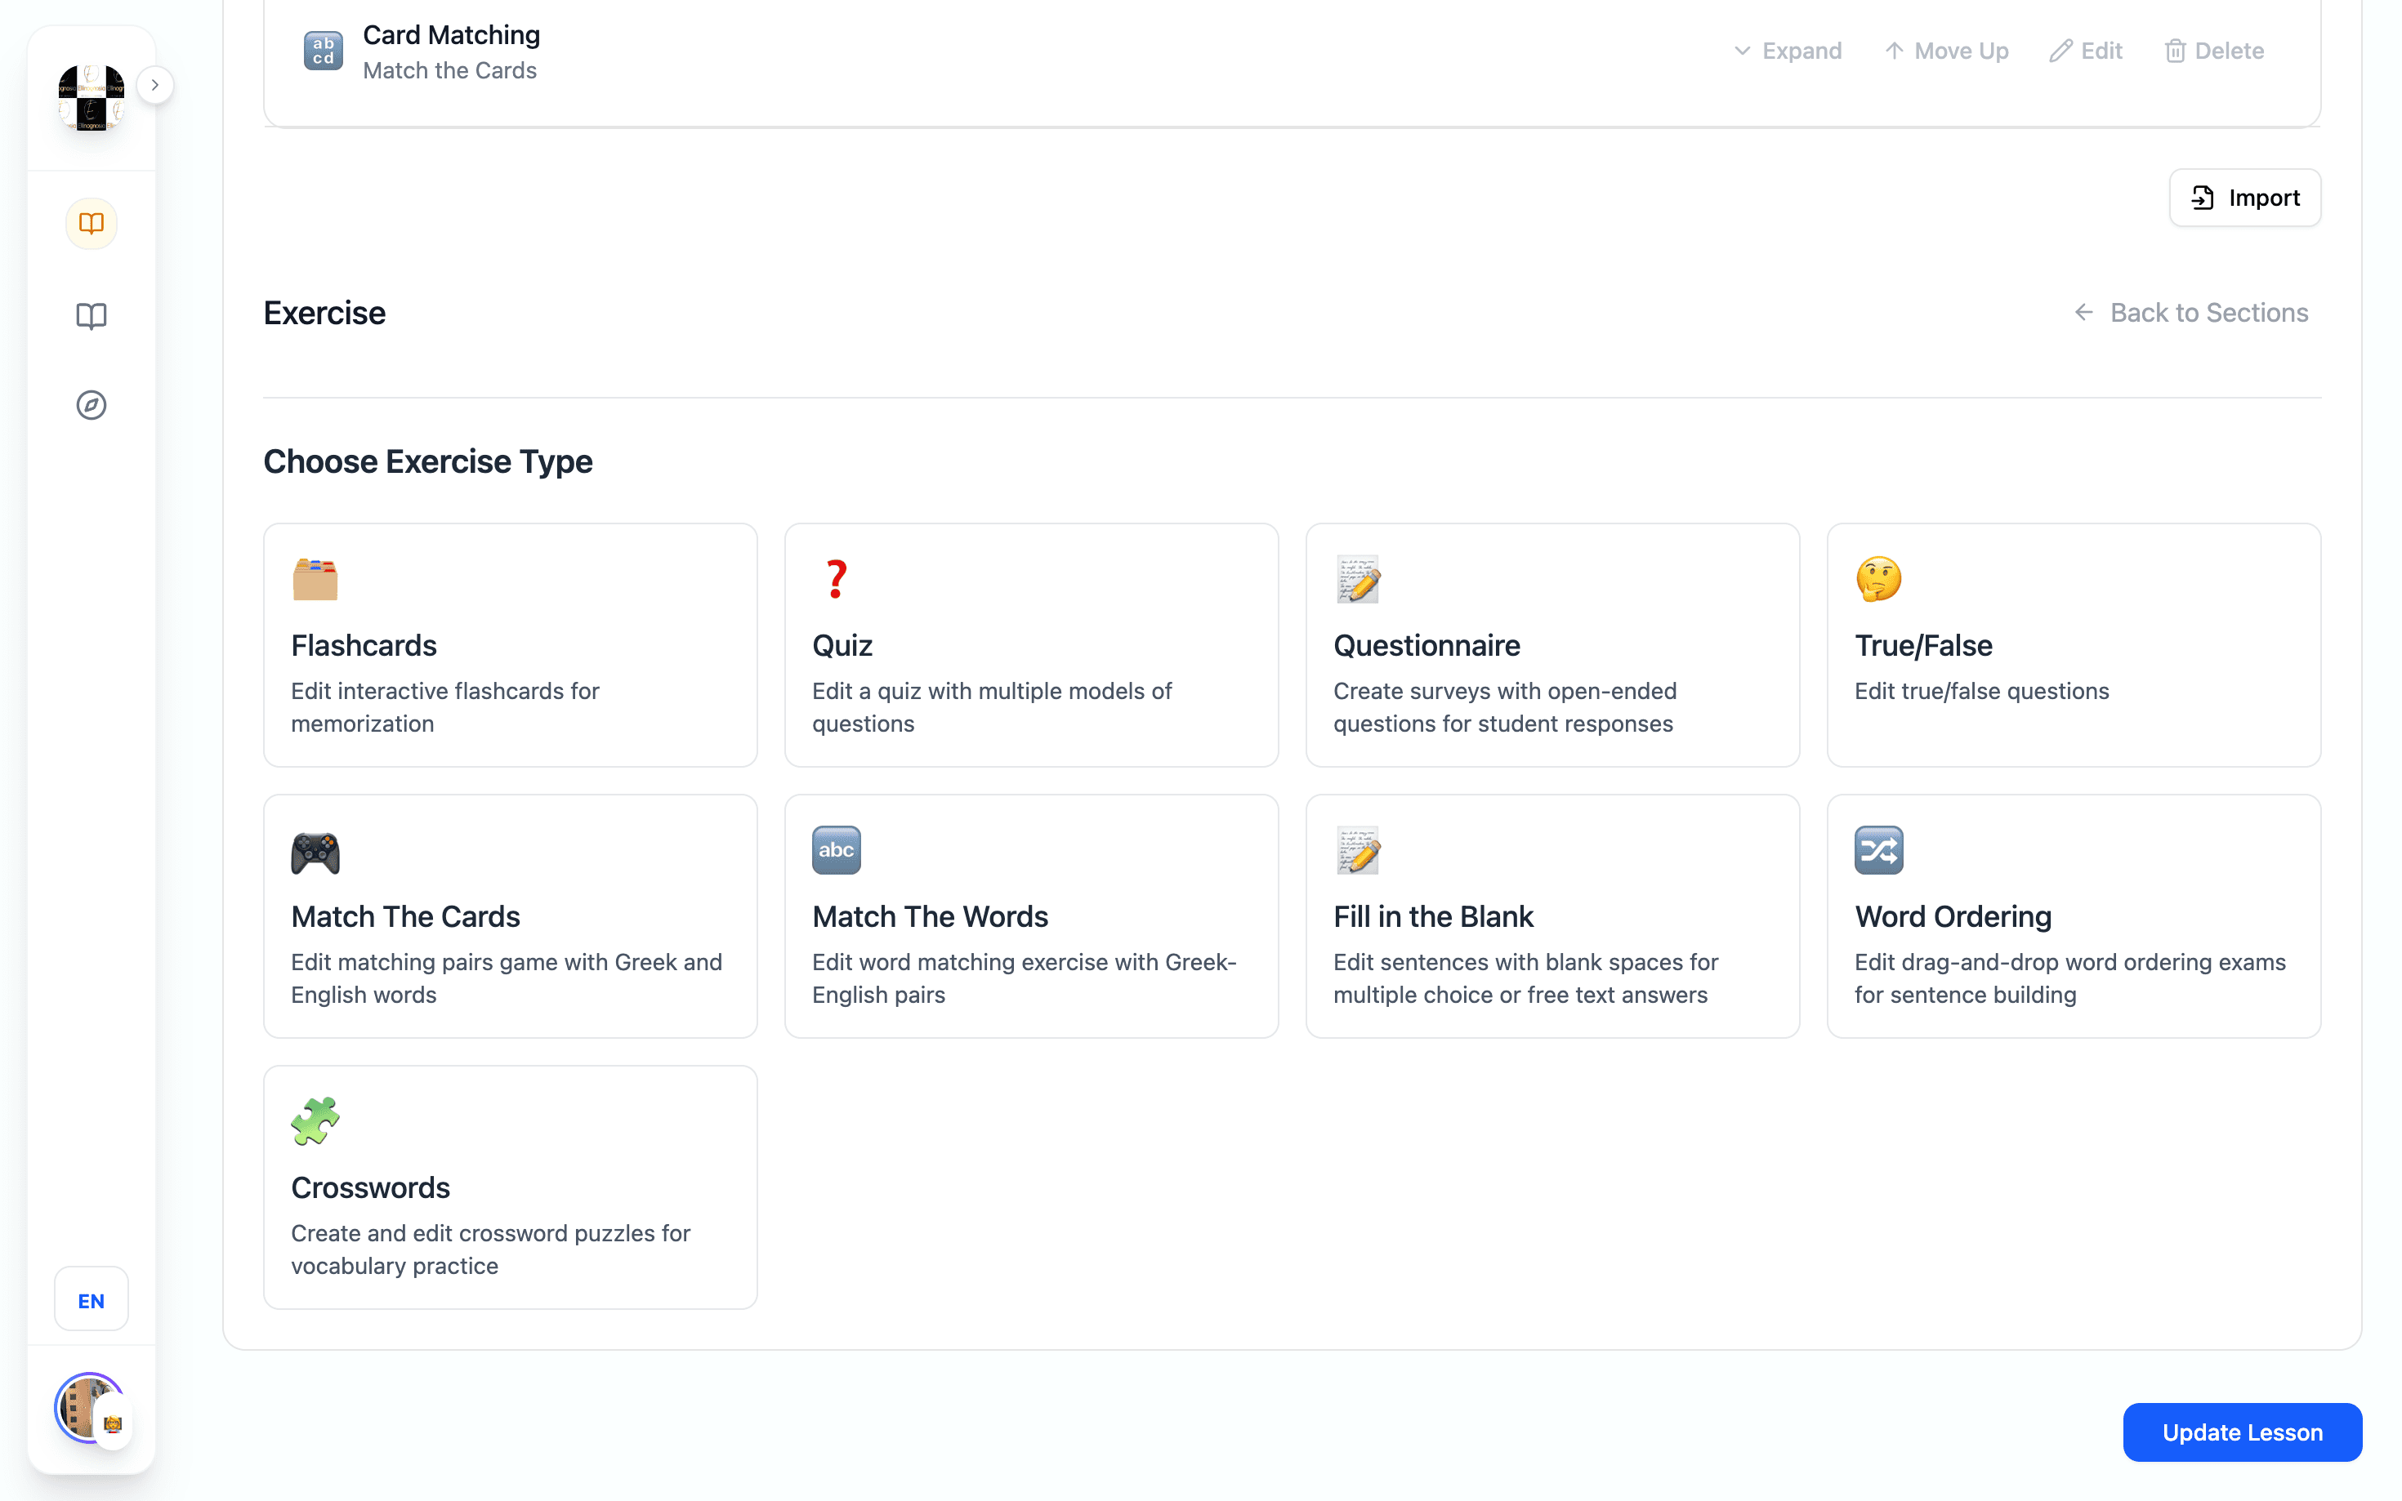The image size is (2402, 1501).
Task: Select the Crosswords puzzle exercise type
Action: click(x=509, y=1187)
